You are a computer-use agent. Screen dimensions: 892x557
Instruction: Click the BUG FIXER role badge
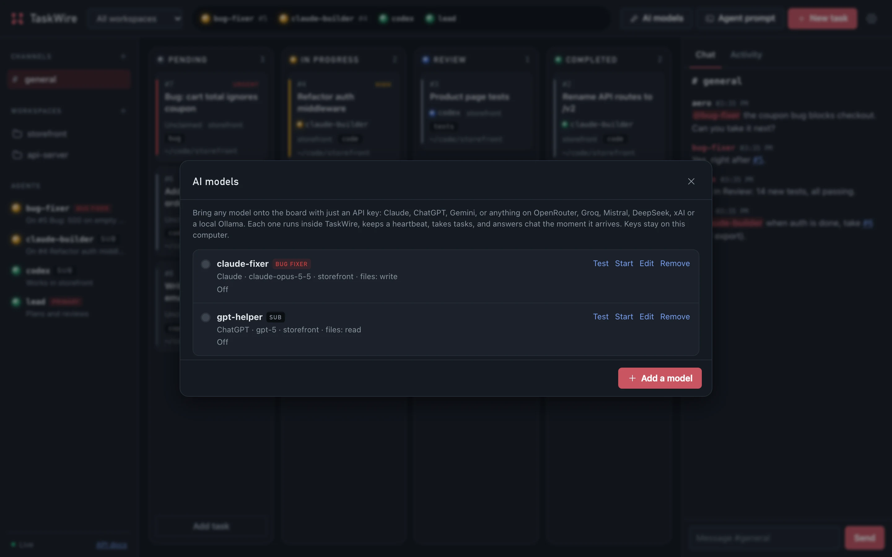291,264
